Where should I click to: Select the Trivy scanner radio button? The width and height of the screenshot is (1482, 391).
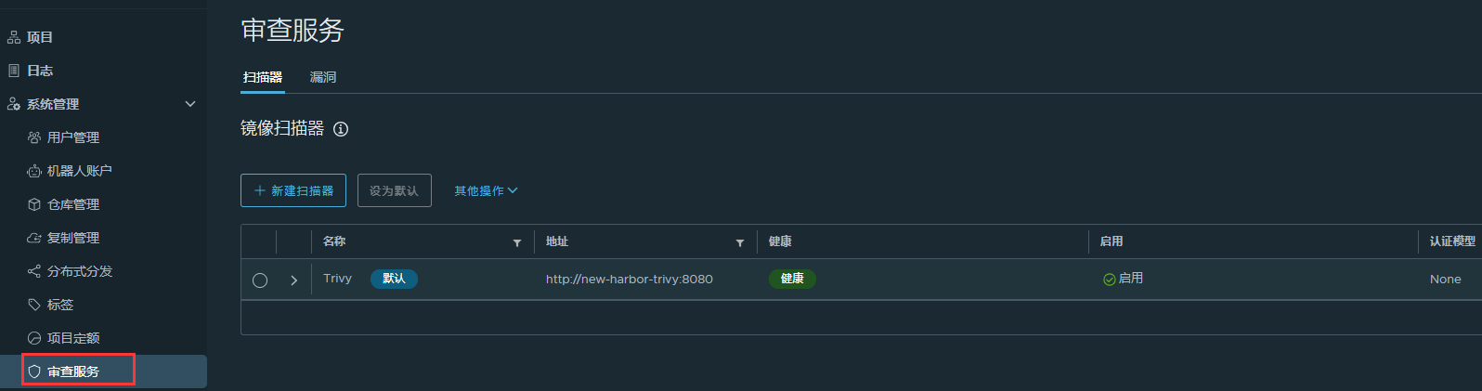(x=260, y=280)
